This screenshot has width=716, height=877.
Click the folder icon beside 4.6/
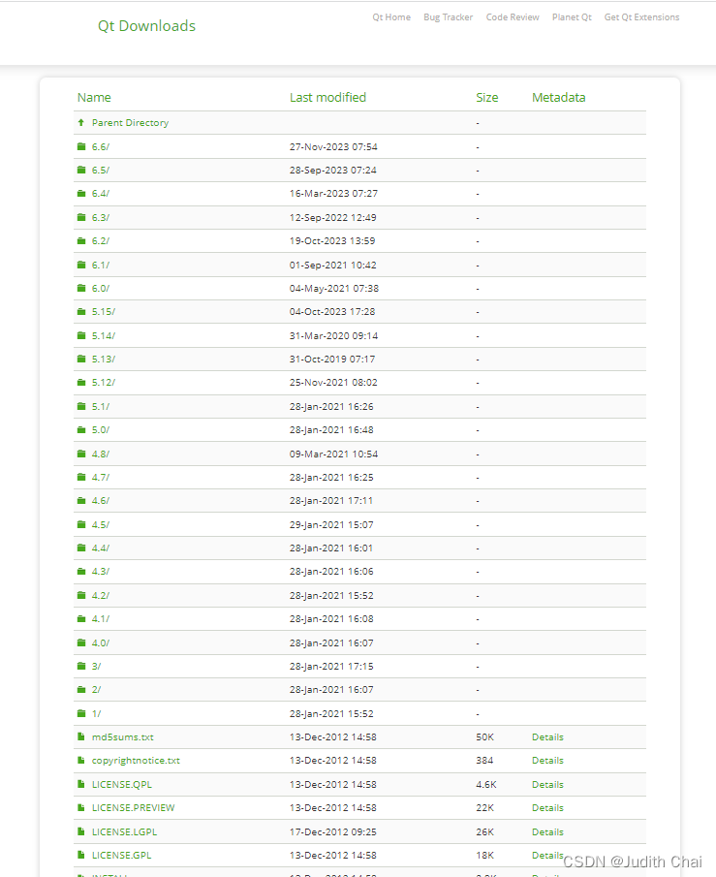[x=81, y=501]
